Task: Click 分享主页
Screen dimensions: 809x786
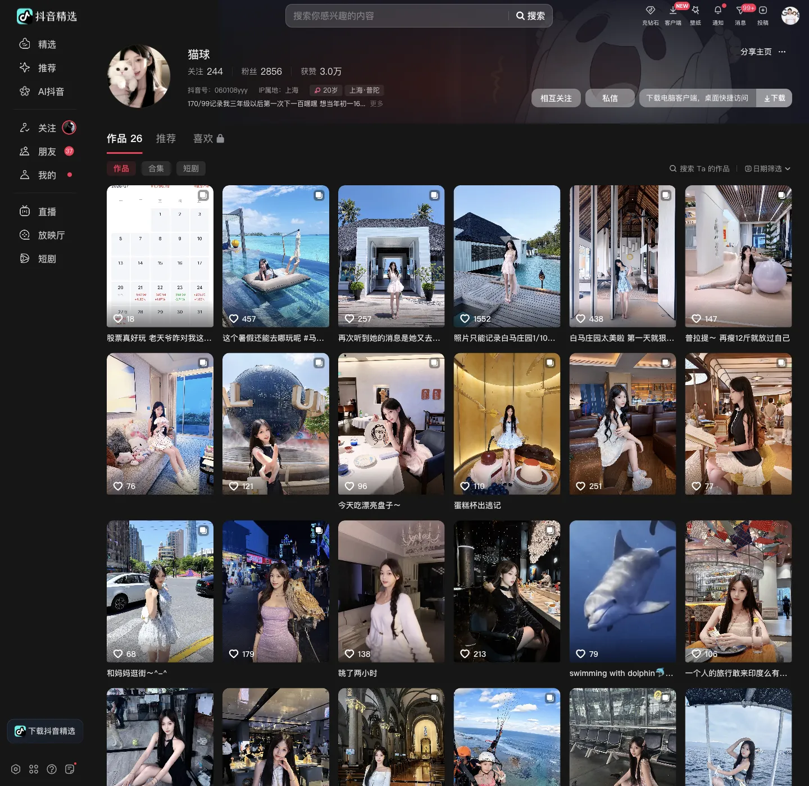Action: coord(756,52)
